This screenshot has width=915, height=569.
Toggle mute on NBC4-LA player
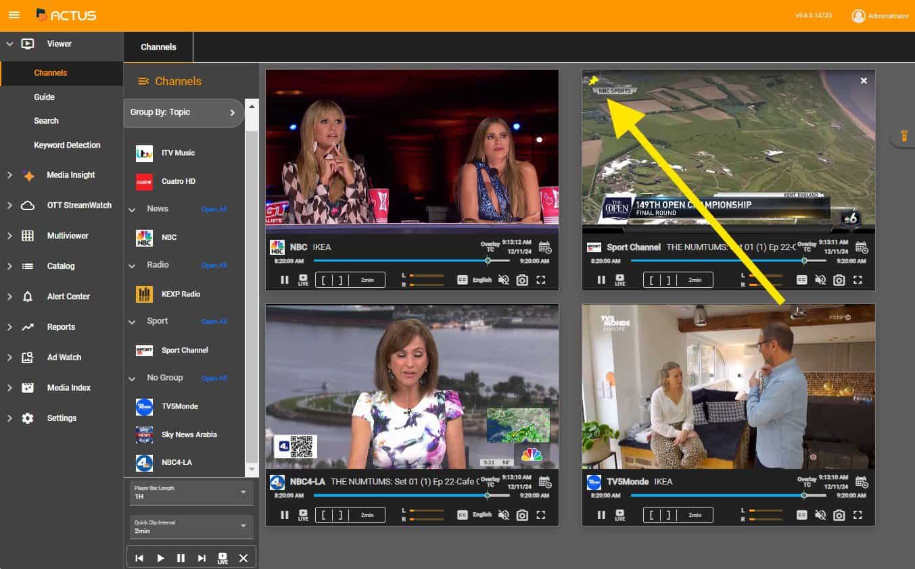503,515
